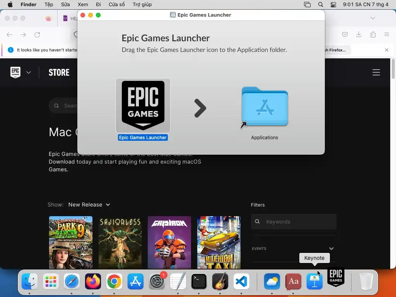The width and height of the screenshot is (396, 297).
Task: Go back in Firefox
Action: point(9,34)
